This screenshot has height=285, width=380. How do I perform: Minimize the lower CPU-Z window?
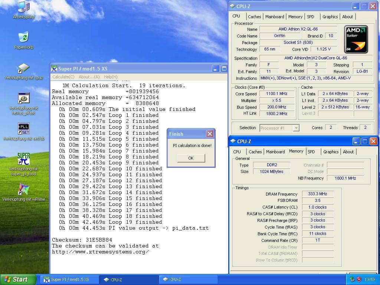coord(356,141)
